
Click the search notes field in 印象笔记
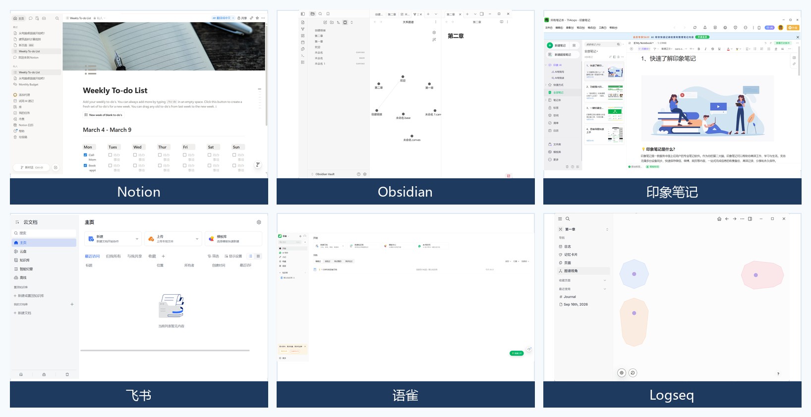click(x=601, y=44)
